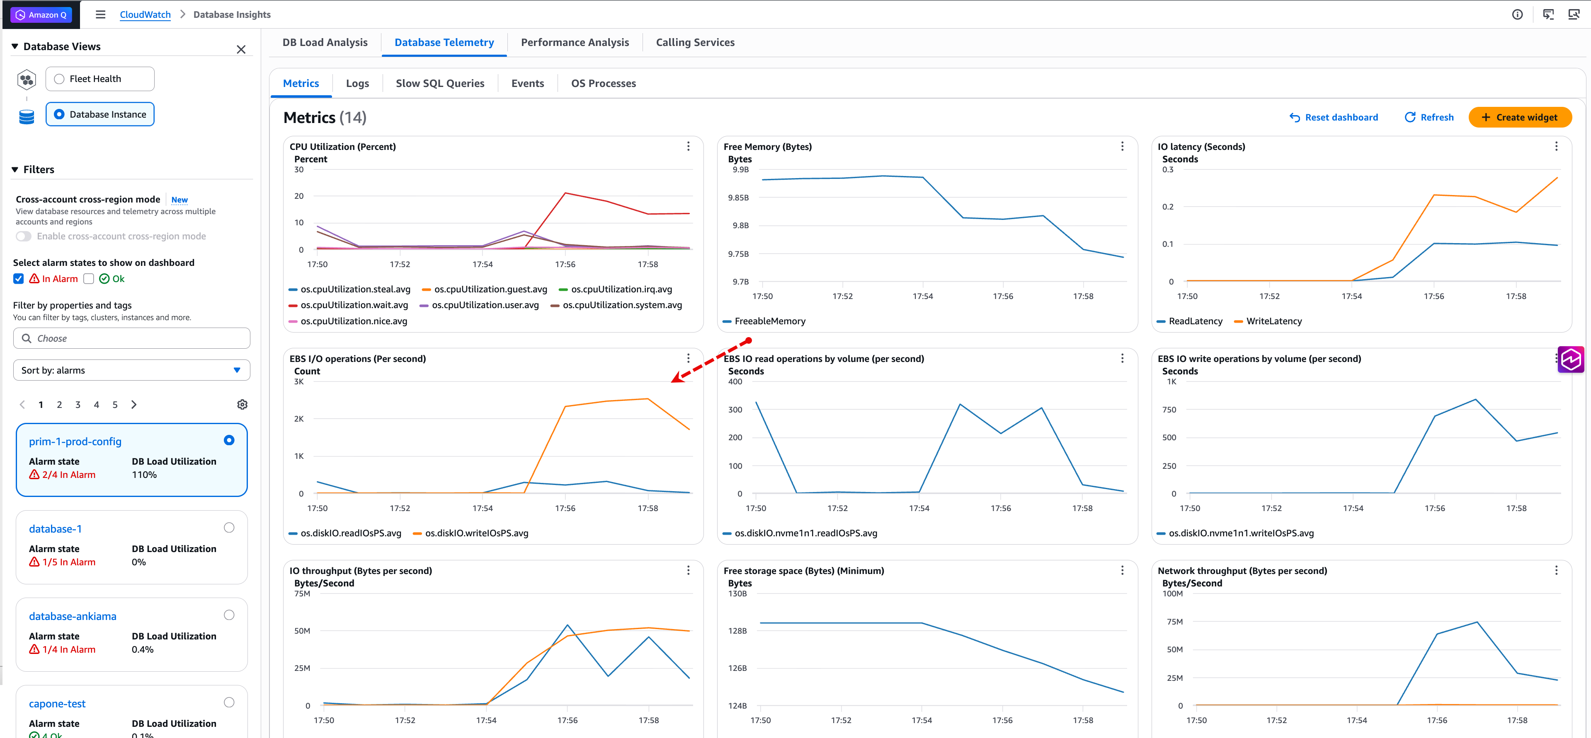
Task: Click the info circle icon in header
Action: 1517,14
